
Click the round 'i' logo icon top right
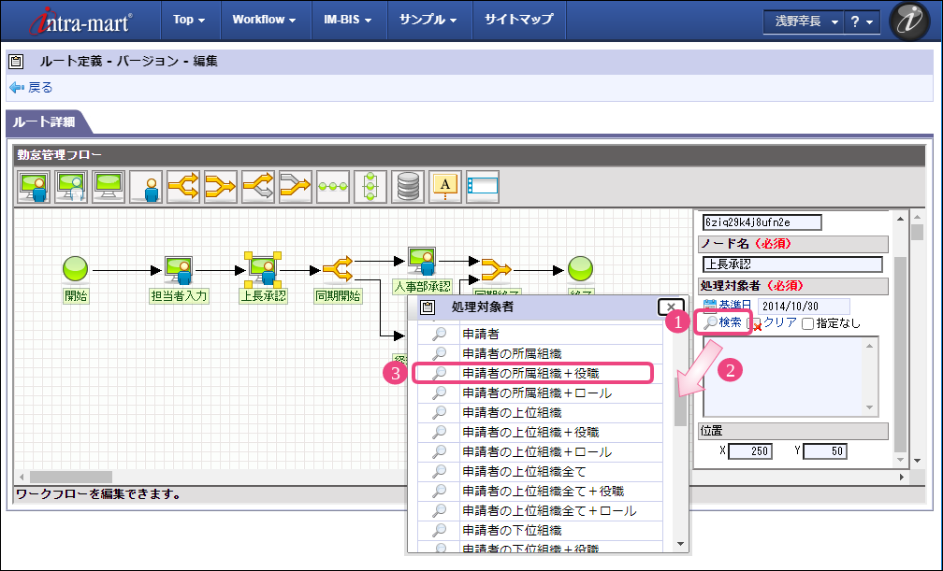[908, 21]
